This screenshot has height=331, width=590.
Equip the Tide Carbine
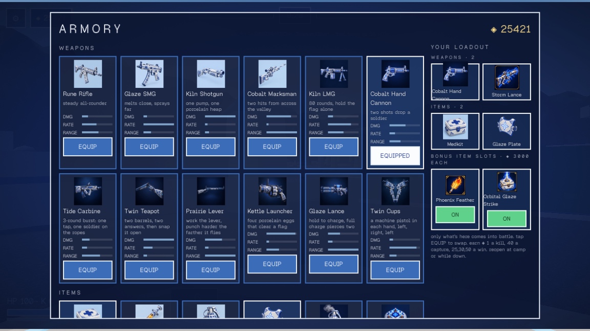(x=88, y=270)
